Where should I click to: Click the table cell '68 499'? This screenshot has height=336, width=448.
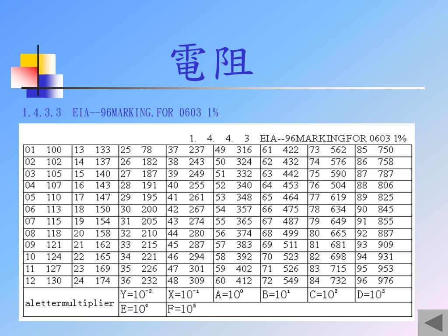point(284,234)
